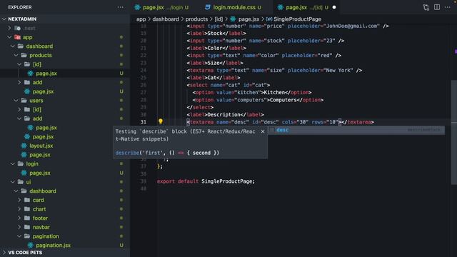Collapse the users folder
The width and height of the screenshot is (457, 257).
tap(16, 101)
